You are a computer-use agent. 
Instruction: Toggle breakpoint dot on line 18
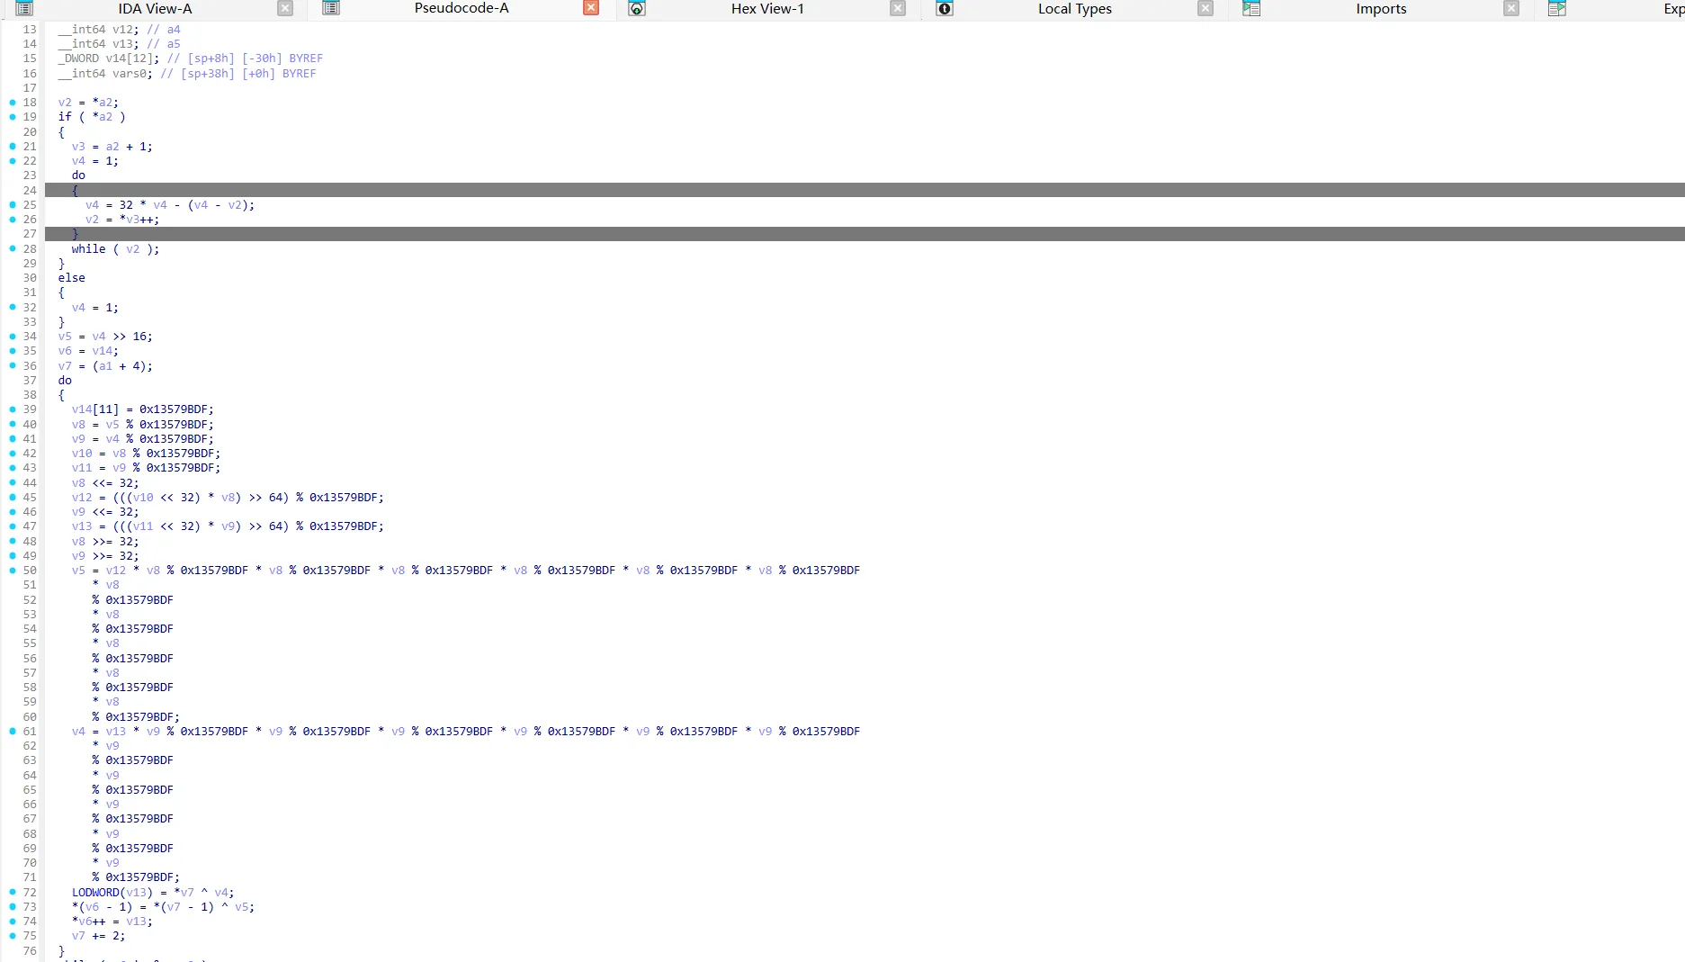pyautogui.click(x=13, y=103)
